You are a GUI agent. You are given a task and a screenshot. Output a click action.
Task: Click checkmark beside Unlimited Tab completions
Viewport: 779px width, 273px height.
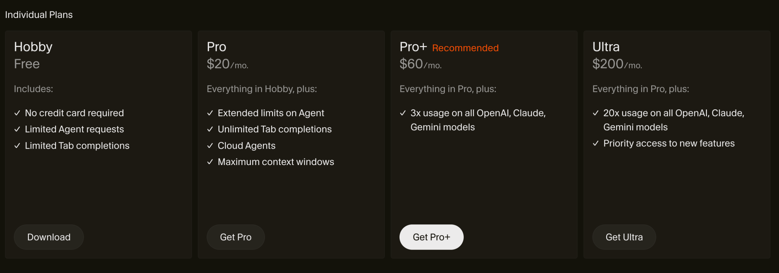(x=210, y=129)
